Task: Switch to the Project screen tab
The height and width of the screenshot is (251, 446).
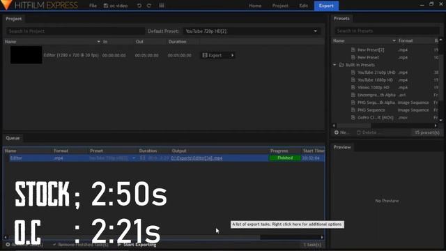Action: pyautogui.click(x=280, y=6)
